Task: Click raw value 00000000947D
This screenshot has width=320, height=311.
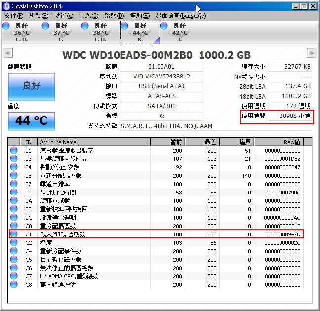Action: coord(282,234)
